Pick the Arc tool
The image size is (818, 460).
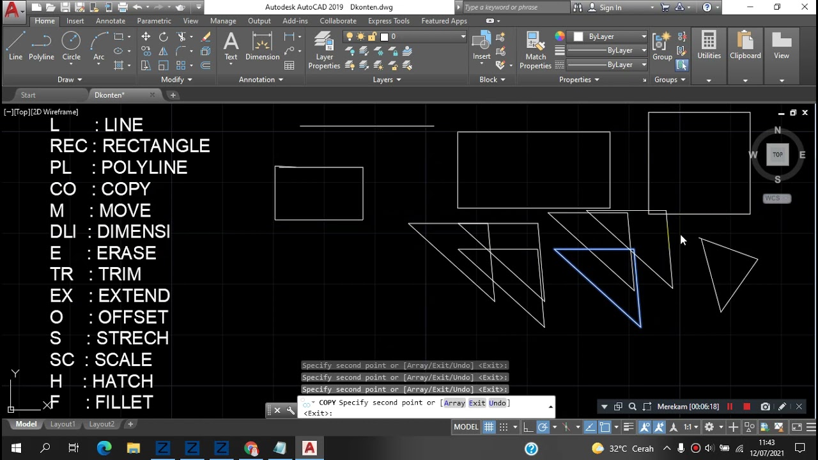pos(98,46)
